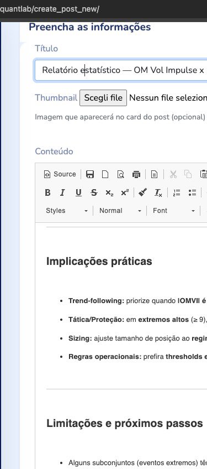Click the Implicações práticas heading
Screen dimensions: 207x469
(99, 262)
